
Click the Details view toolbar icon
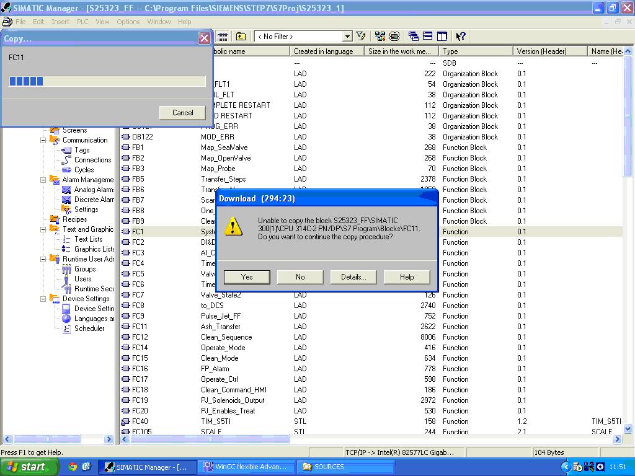click(x=223, y=37)
